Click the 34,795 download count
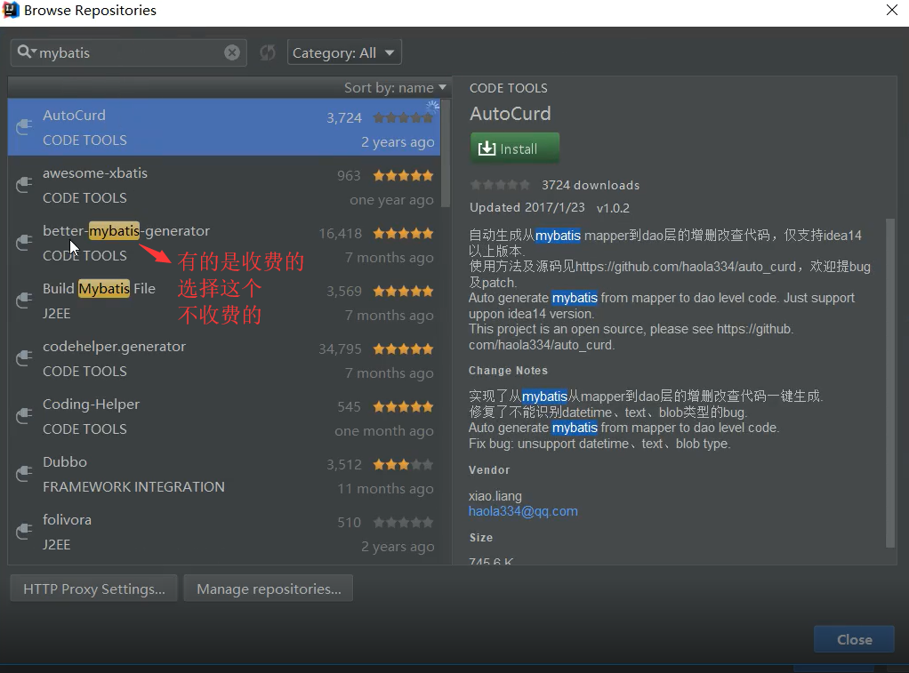Viewport: 909px width, 673px height. pyautogui.click(x=341, y=349)
